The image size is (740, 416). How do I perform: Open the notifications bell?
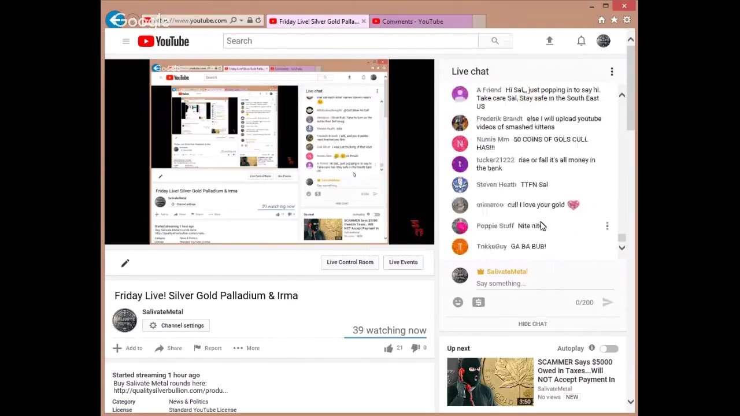(x=581, y=40)
